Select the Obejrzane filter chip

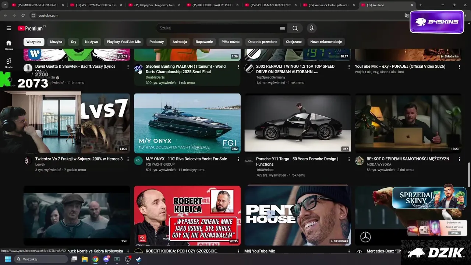coord(294,42)
